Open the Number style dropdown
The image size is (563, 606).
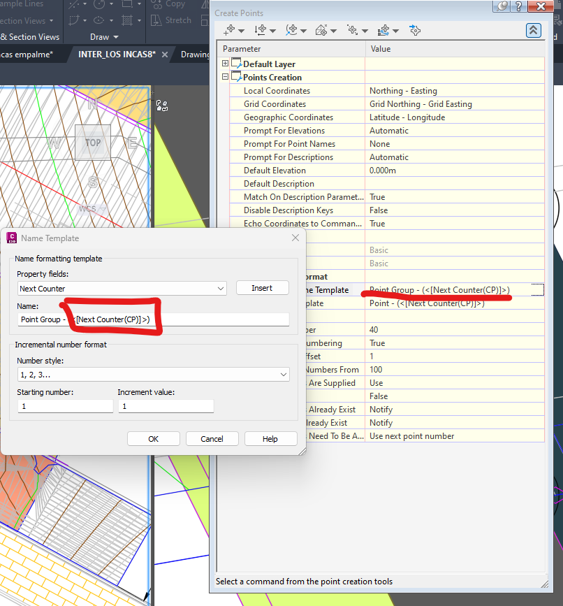[283, 375]
